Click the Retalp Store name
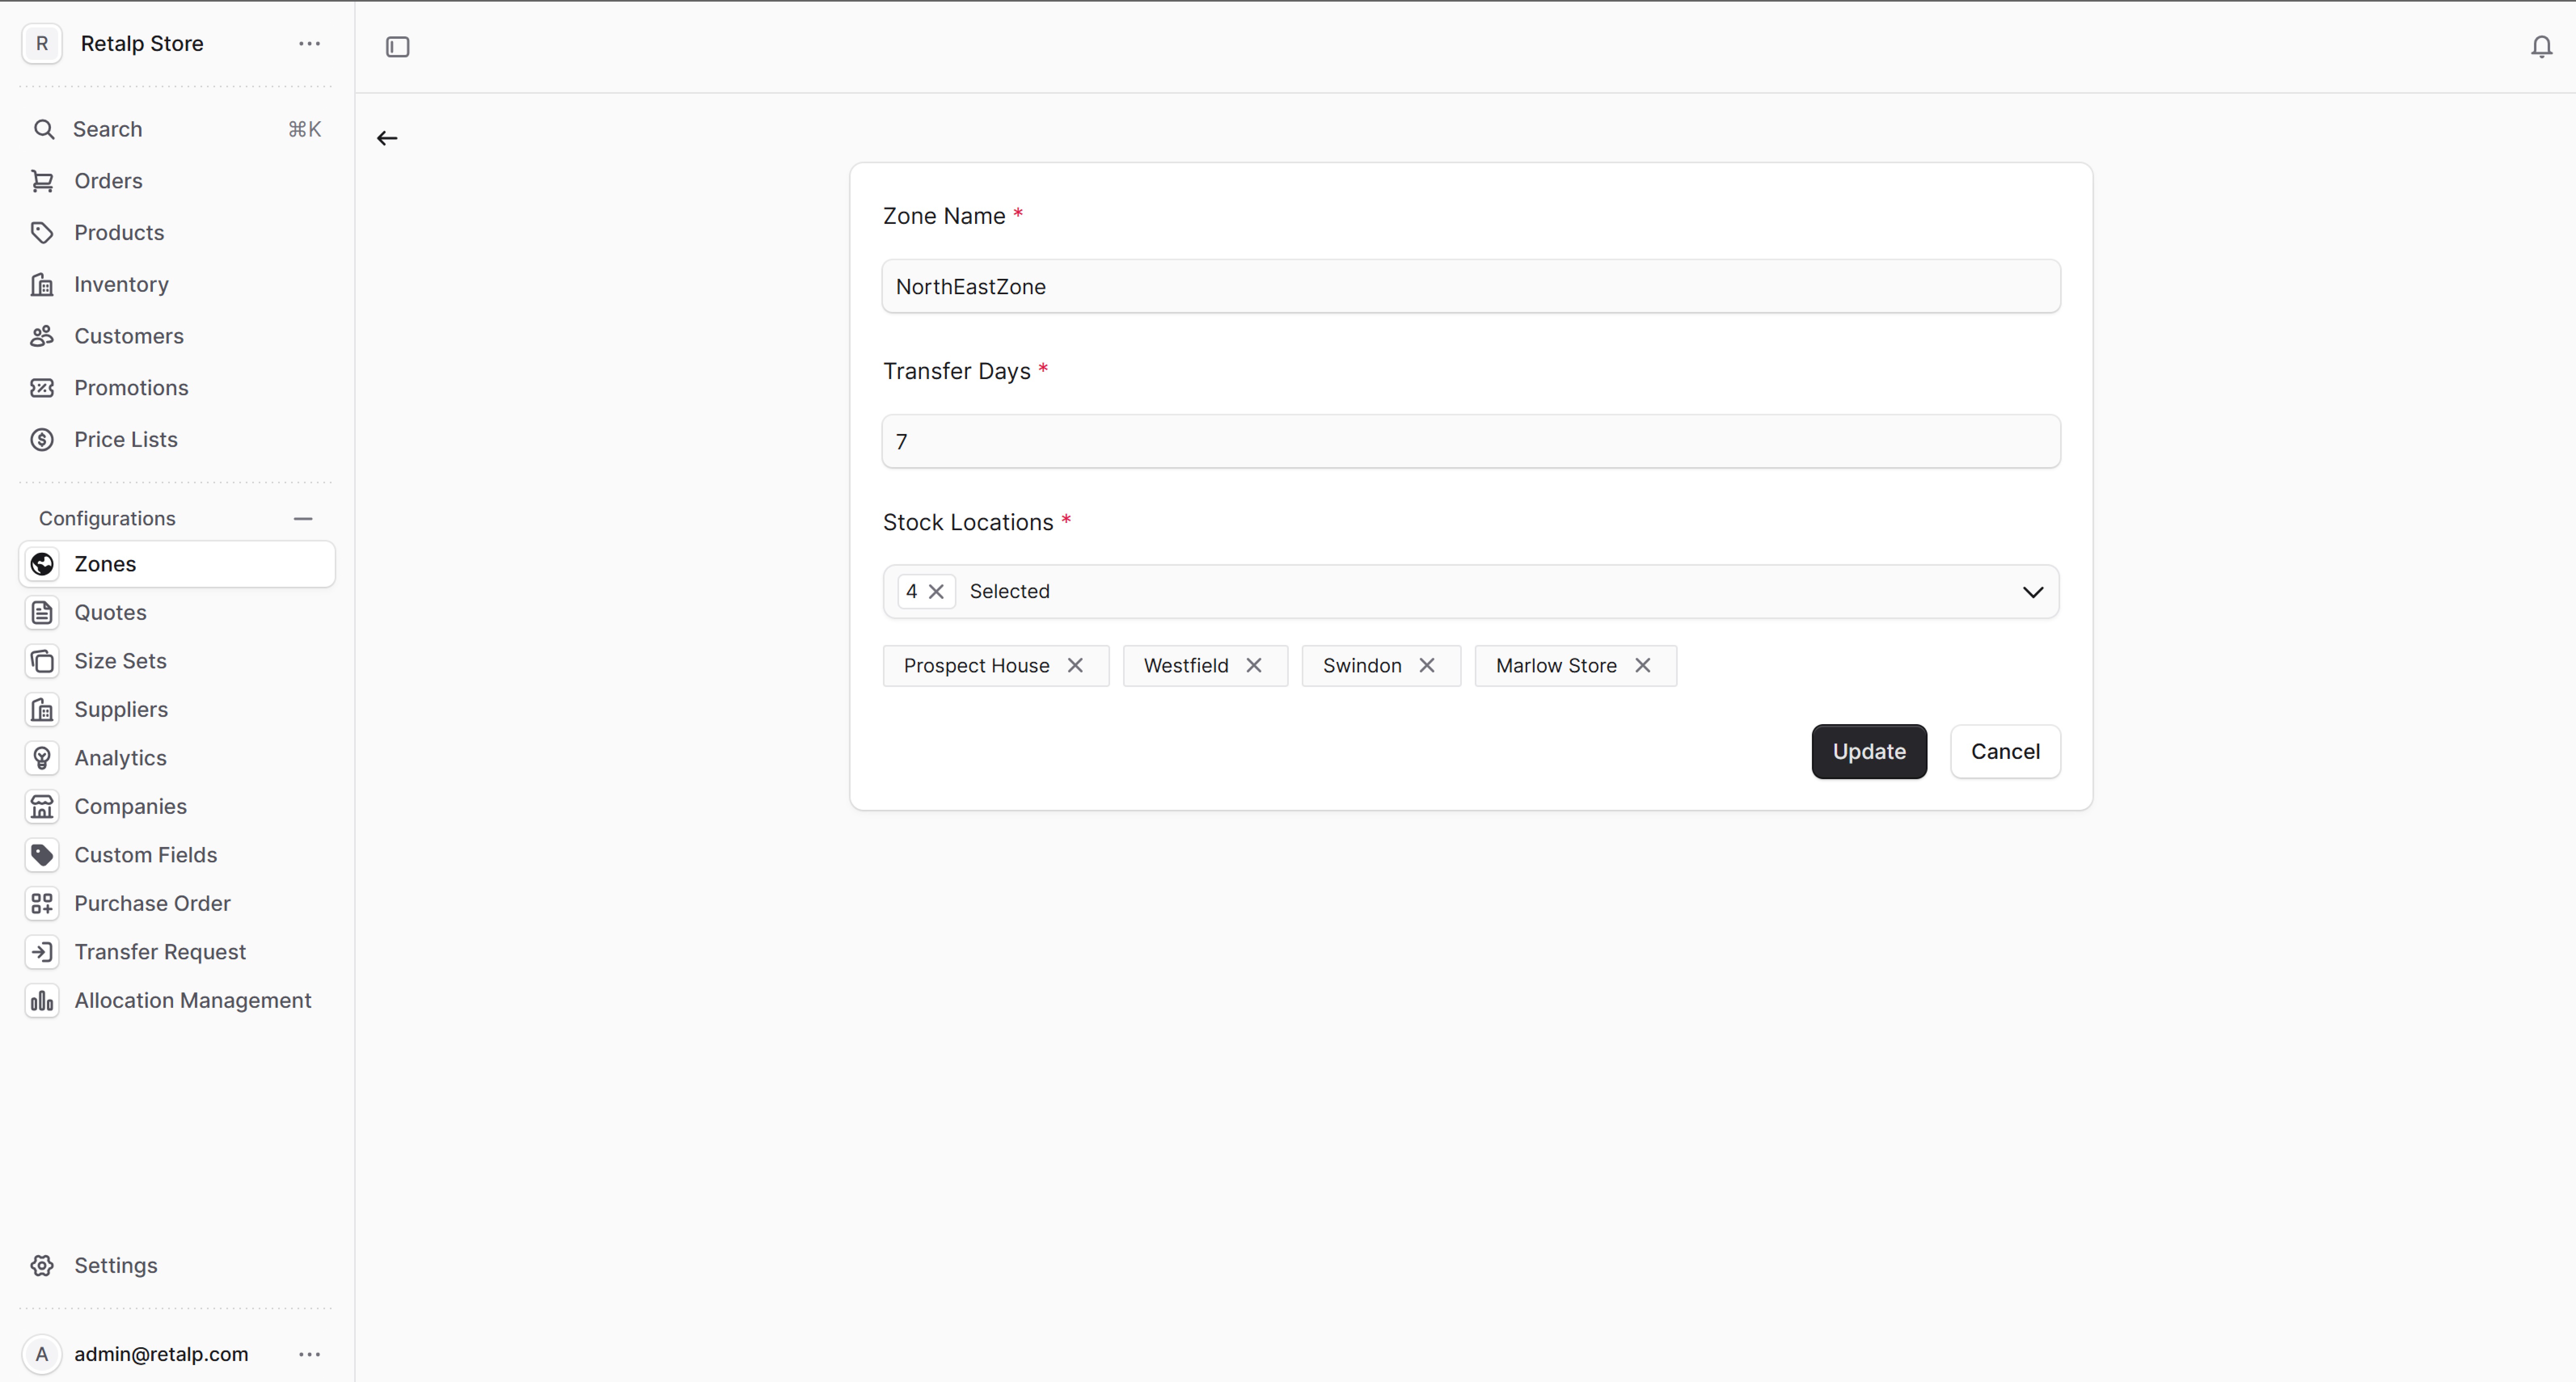This screenshot has height=1382, width=2576. point(142,44)
